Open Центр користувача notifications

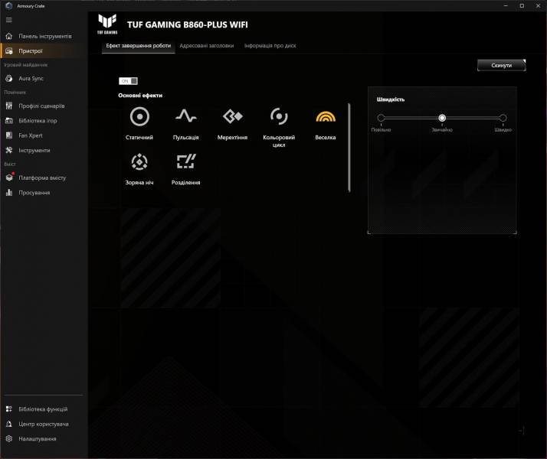coord(42,424)
